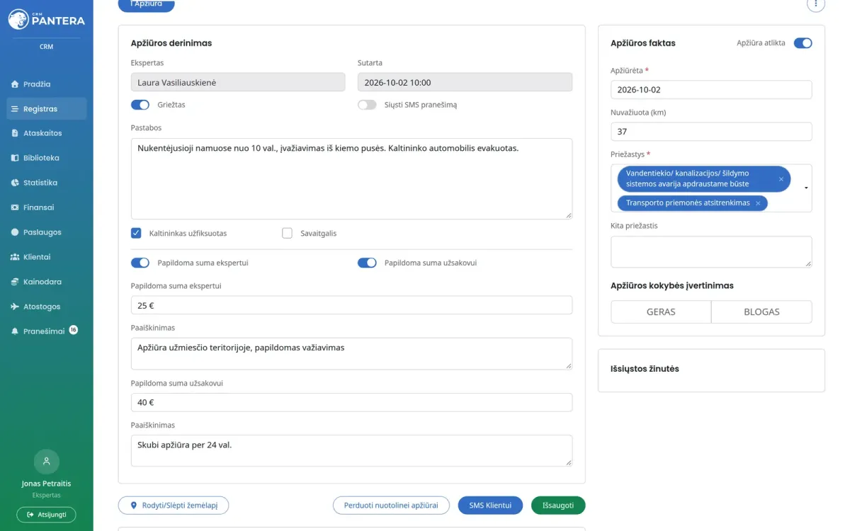Image resolution: width=850 pixels, height=531 pixels.
Task: Click Perduoti nuotolinei apžiūrai button
Action: coord(391,506)
